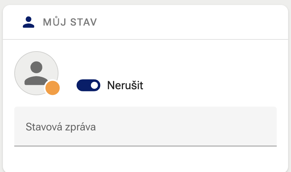Select the orange do-not-disturb presence indicator
This screenshot has height=172, width=291.
(52, 88)
